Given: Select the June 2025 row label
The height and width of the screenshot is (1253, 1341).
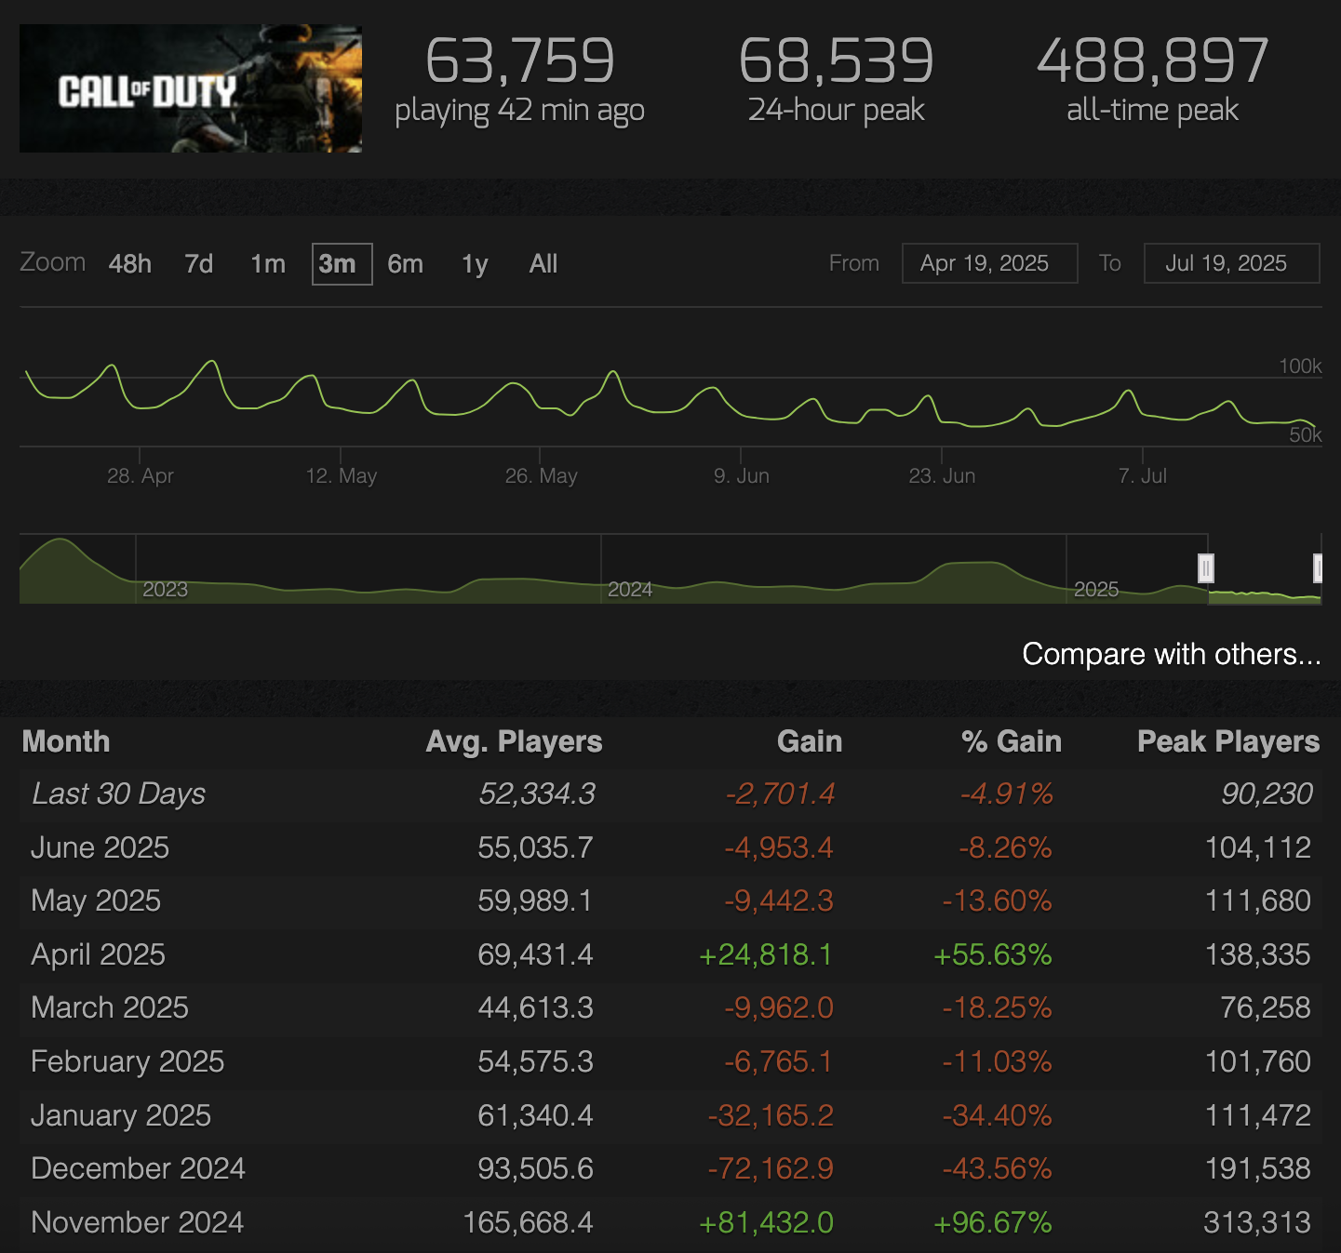Looking at the screenshot, I should [x=100, y=847].
